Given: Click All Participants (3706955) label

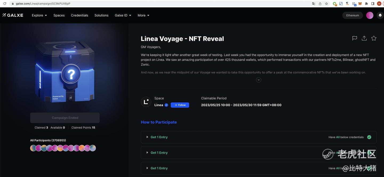Looking at the screenshot, I should (x=48, y=140).
